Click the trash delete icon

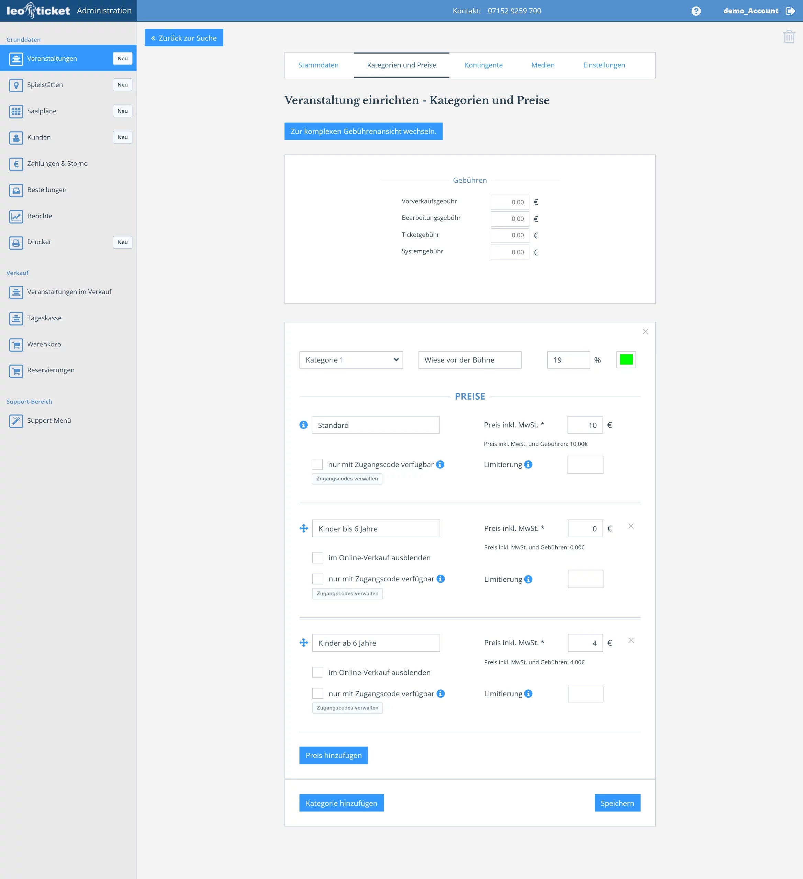coord(789,37)
